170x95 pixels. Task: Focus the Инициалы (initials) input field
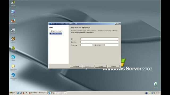[x=86, y=45]
